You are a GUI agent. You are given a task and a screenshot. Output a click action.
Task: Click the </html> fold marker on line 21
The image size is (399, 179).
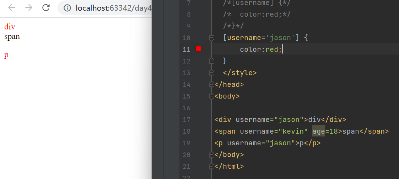click(x=211, y=166)
